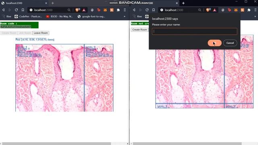Click the red extension icon in right window
Screen dimensions: 258x145
pyautogui.click(x=229, y=10)
